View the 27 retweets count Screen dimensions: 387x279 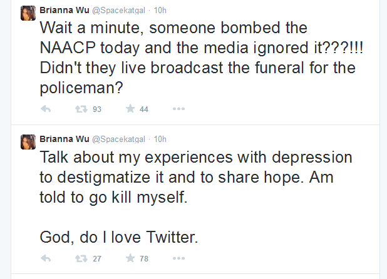(97, 259)
